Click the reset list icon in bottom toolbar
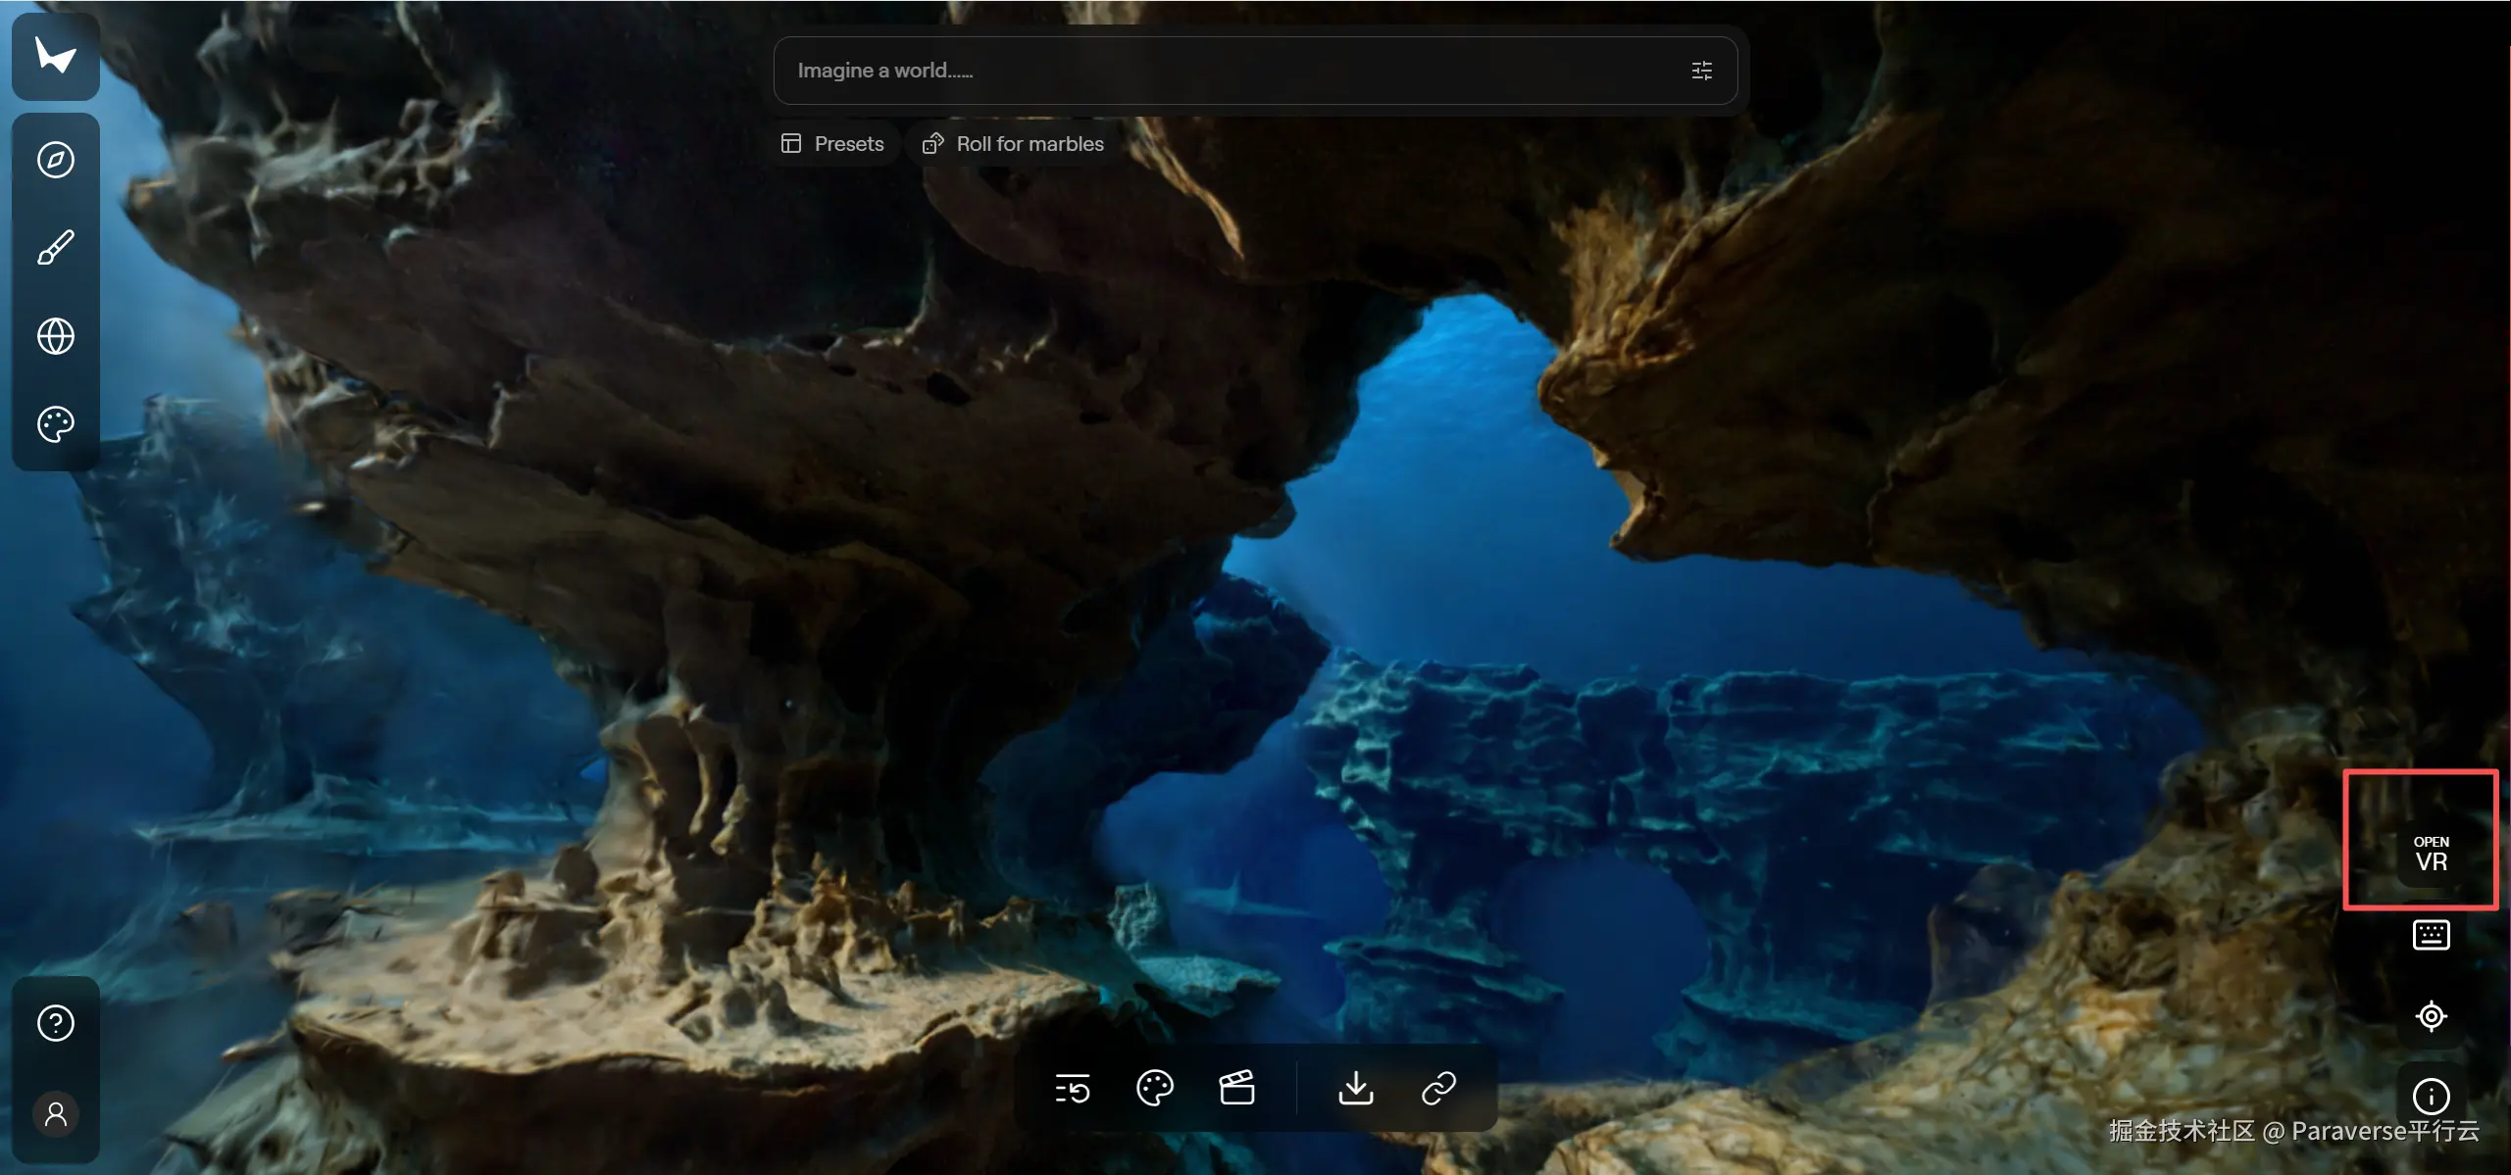 (1072, 1088)
